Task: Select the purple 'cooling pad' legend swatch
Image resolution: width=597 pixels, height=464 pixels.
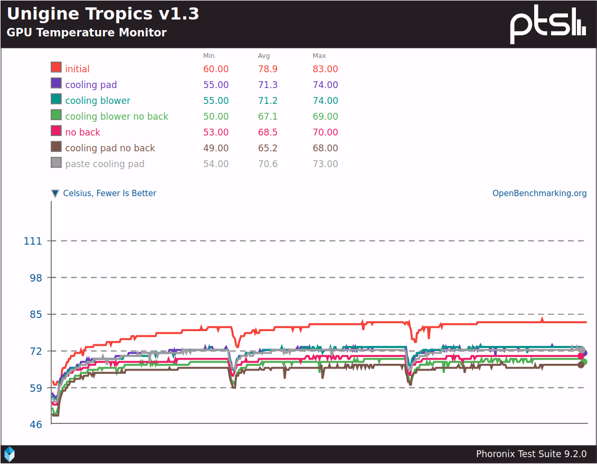Action: [x=56, y=83]
